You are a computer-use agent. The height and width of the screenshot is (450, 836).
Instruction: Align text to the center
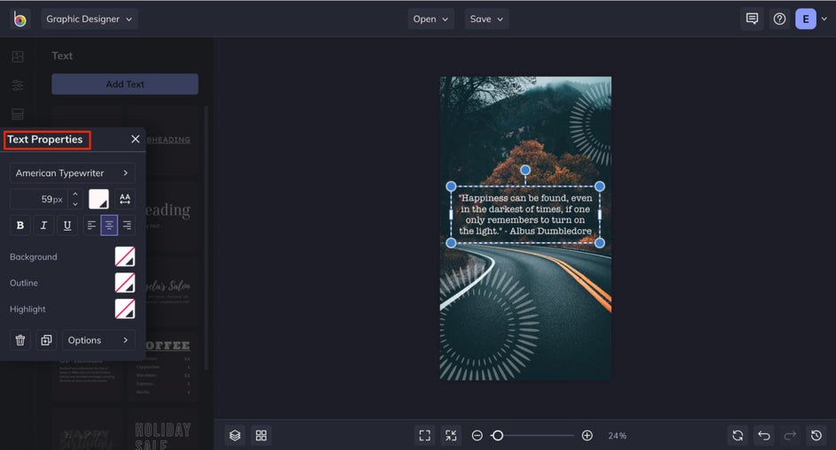pos(109,225)
